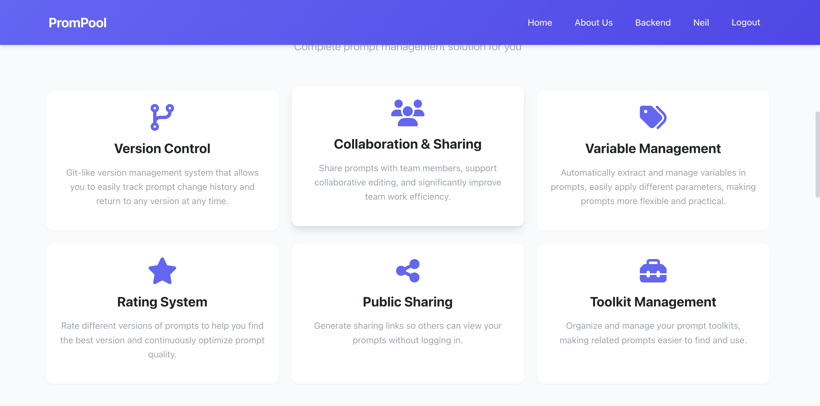
Task: Click the Collaboration & Sharing heading
Action: pyautogui.click(x=407, y=144)
